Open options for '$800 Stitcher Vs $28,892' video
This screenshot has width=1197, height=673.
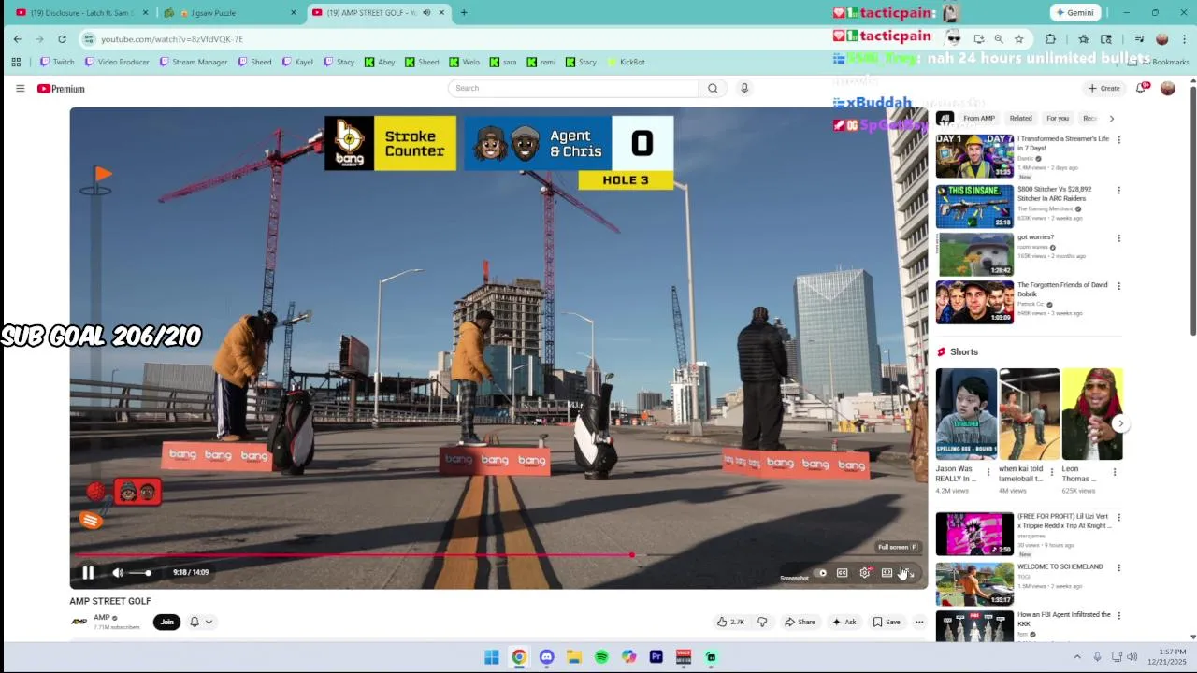click(x=1118, y=191)
